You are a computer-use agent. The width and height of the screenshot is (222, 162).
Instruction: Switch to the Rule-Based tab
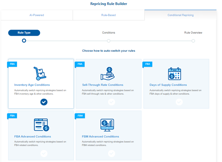click(x=108, y=15)
